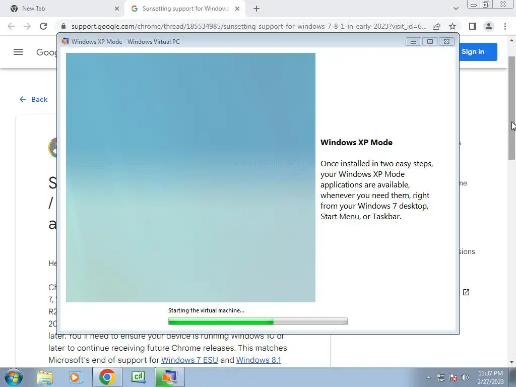516x387 pixels.
Task: Click the blue Windows XP Mode splash image
Action: tap(190, 177)
